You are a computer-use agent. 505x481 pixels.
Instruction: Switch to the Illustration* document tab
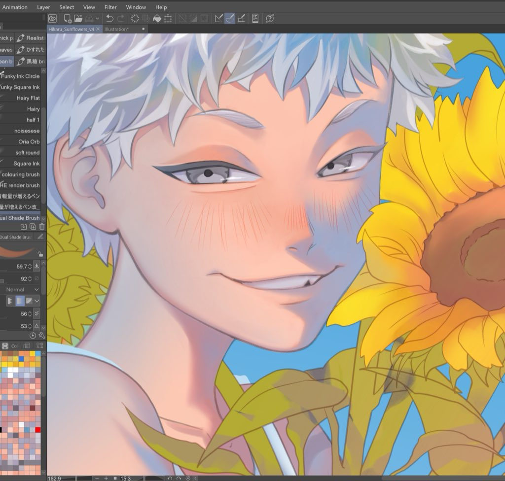[x=117, y=29]
